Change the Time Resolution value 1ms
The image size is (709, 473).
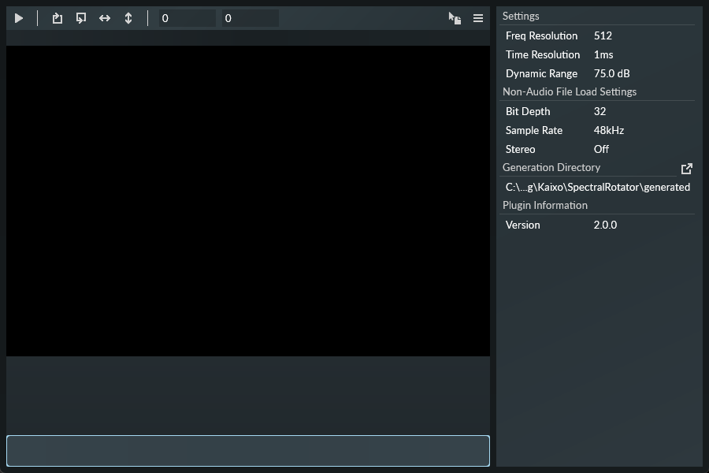(x=603, y=54)
